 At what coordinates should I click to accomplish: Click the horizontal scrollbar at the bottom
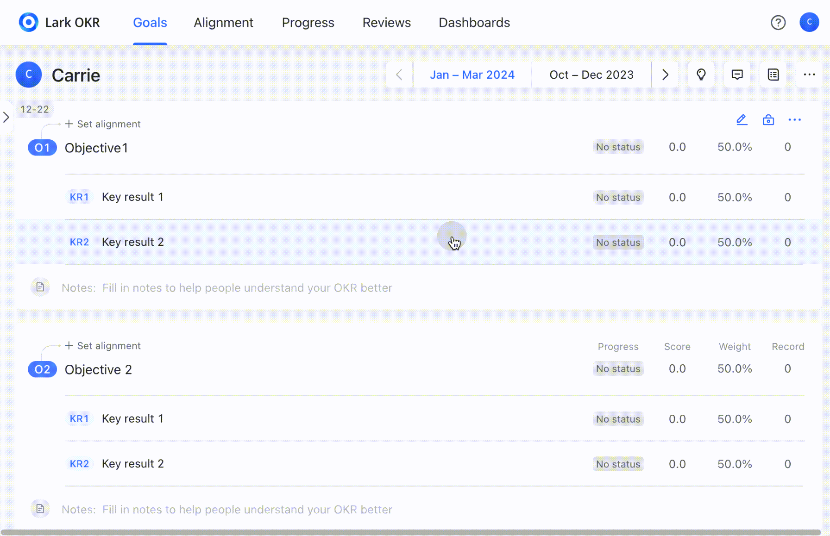[410, 532]
